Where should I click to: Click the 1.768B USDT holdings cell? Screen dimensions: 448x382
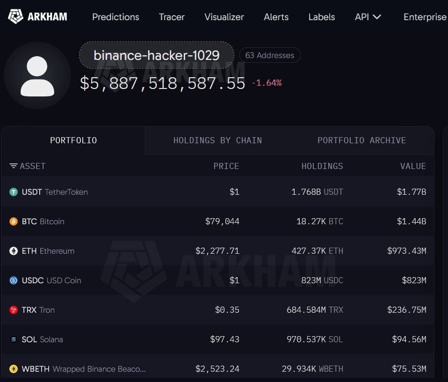point(317,192)
